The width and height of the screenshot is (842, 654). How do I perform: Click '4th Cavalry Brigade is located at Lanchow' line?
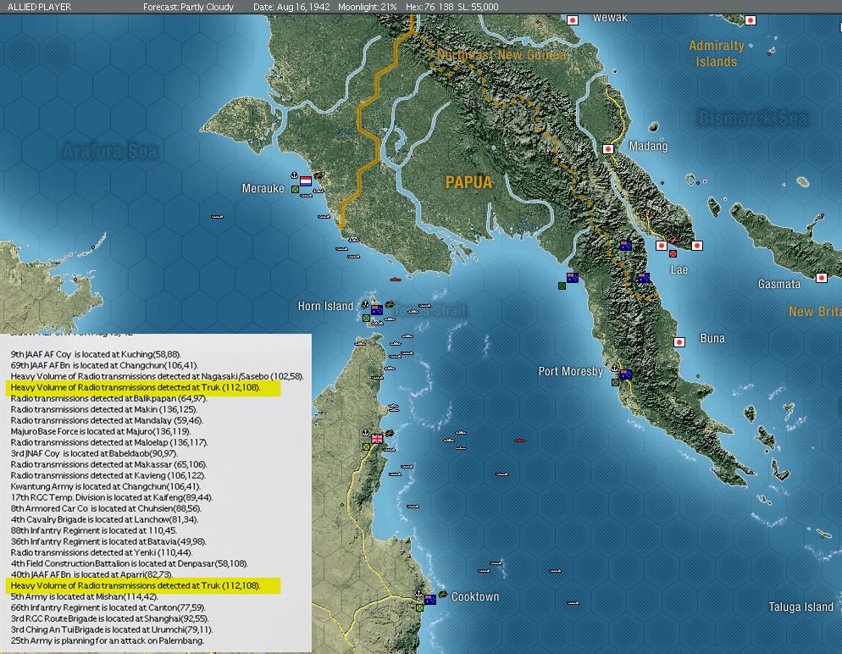104,520
